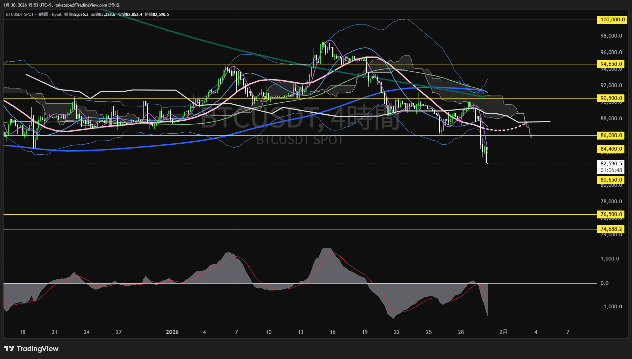Viewport: 632px width, 359px height.
Task: Click the 100,000.0 yellow price label
Action: 612,20
